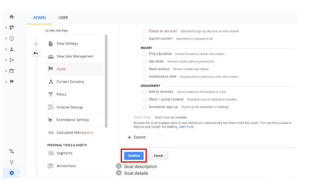Click the circular arrow icon above back button

coord(36,44)
